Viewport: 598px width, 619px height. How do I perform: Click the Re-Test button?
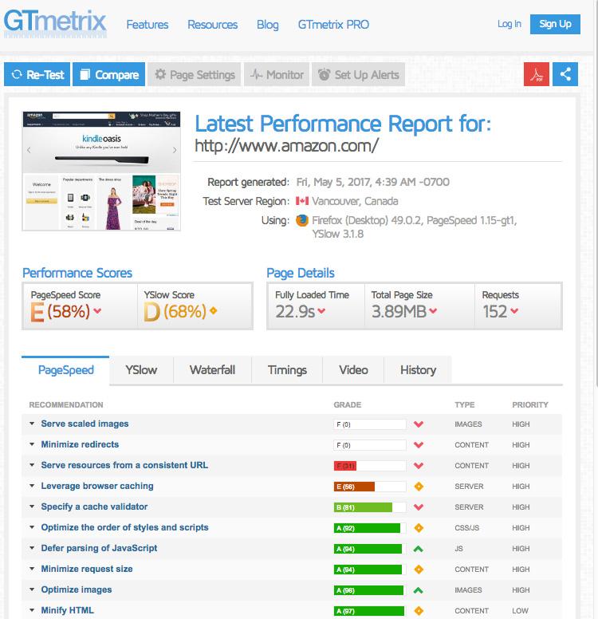point(37,74)
